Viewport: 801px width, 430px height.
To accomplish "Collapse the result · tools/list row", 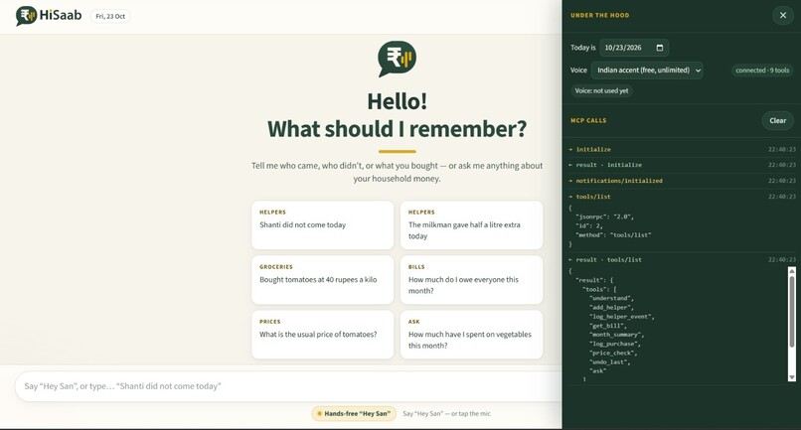I will [x=682, y=260].
